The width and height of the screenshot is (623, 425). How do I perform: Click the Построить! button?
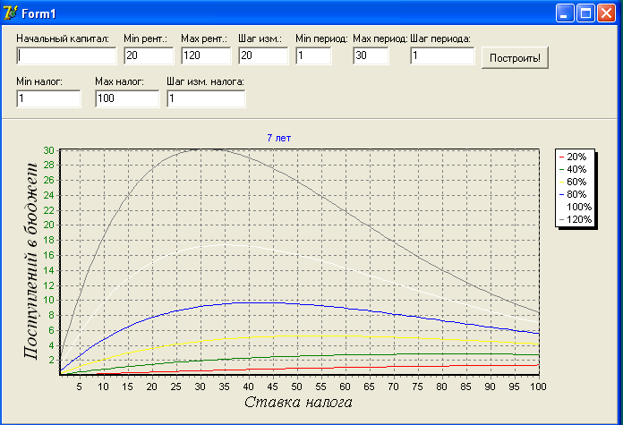point(515,57)
